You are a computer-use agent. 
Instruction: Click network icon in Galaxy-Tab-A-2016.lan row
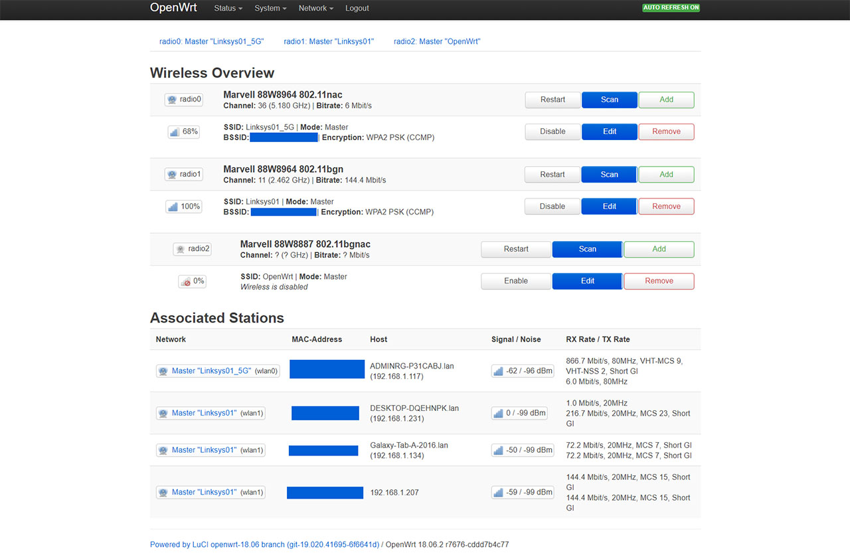pyautogui.click(x=163, y=450)
